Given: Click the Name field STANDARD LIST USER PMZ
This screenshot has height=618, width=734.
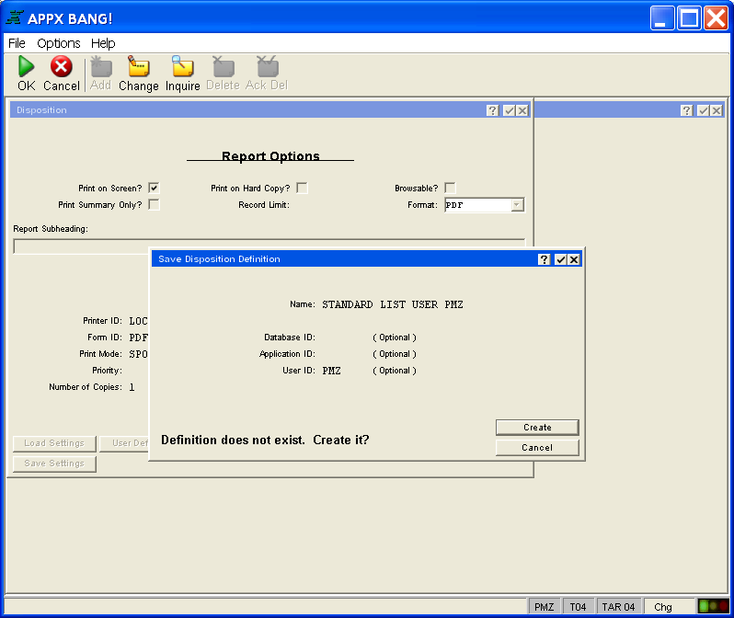Looking at the screenshot, I should (392, 304).
